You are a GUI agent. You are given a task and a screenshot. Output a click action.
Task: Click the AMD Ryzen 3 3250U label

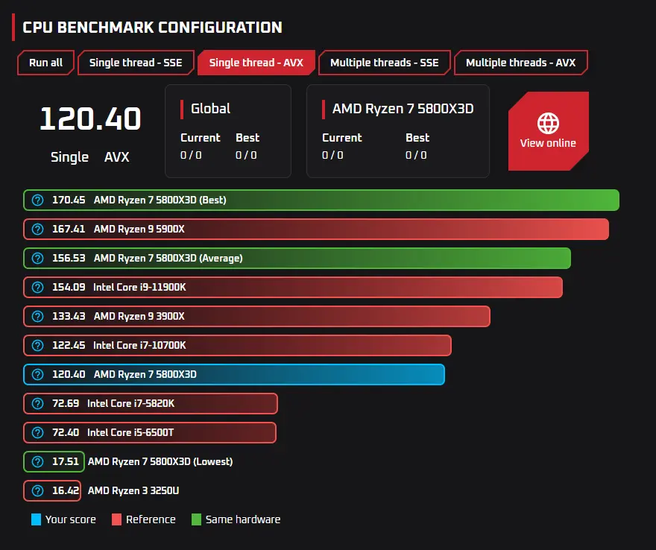[x=133, y=490]
